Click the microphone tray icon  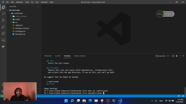(x=156, y=101)
